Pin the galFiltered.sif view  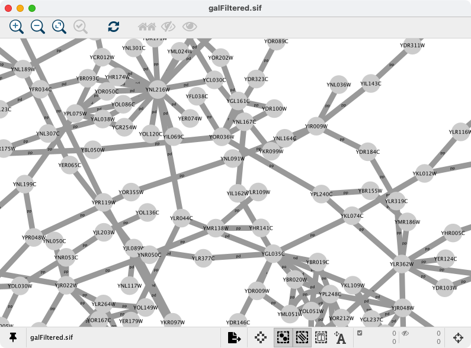point(12,337)
